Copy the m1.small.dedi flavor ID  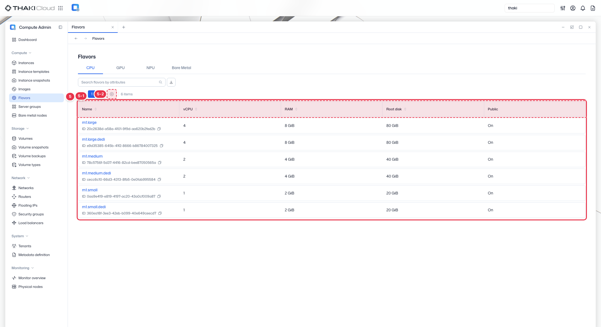pos(160,213)
